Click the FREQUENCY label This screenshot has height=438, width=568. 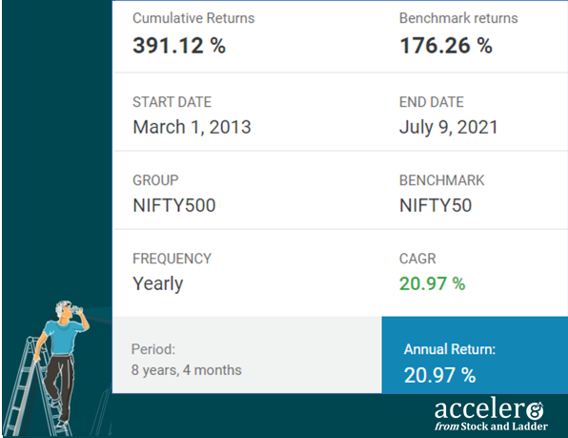[172, 259]
